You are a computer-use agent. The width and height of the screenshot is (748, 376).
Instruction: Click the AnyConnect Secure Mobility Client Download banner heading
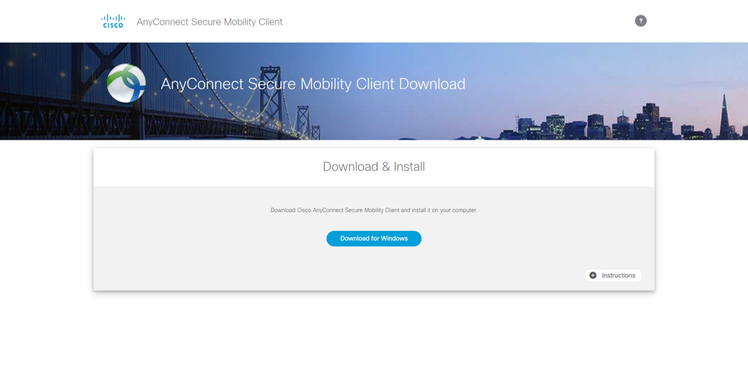coord(313,84)
